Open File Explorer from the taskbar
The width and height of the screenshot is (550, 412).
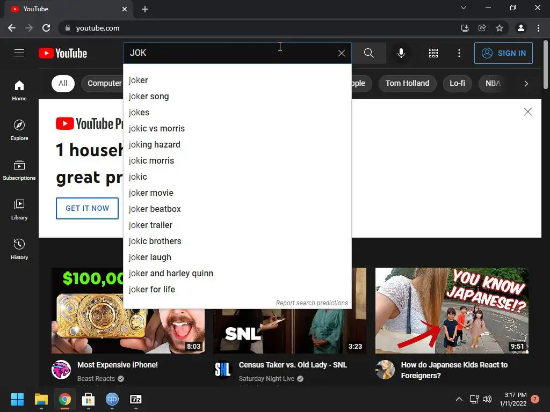[41, 399]
